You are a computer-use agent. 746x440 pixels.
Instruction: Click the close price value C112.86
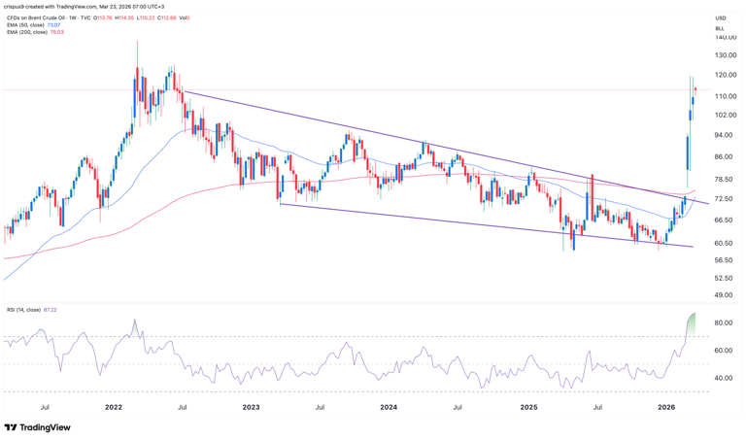tap(167, 18)
